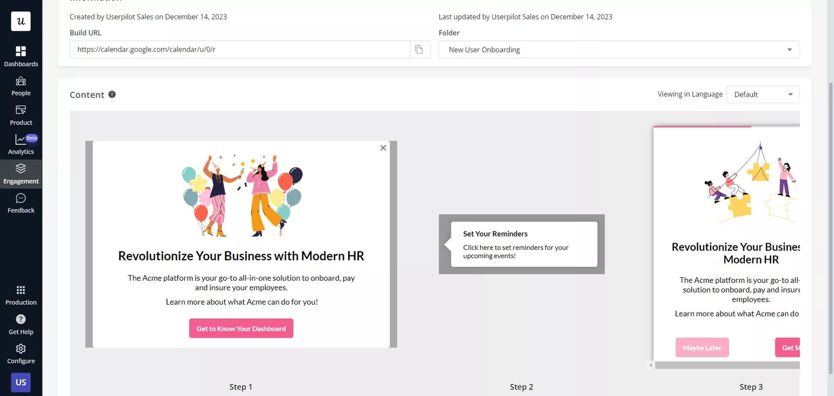Click Get to Know Your Dashboard button
Image resolution: width=834 pixels, height=396 pixels.
click(x=241, y=328)
